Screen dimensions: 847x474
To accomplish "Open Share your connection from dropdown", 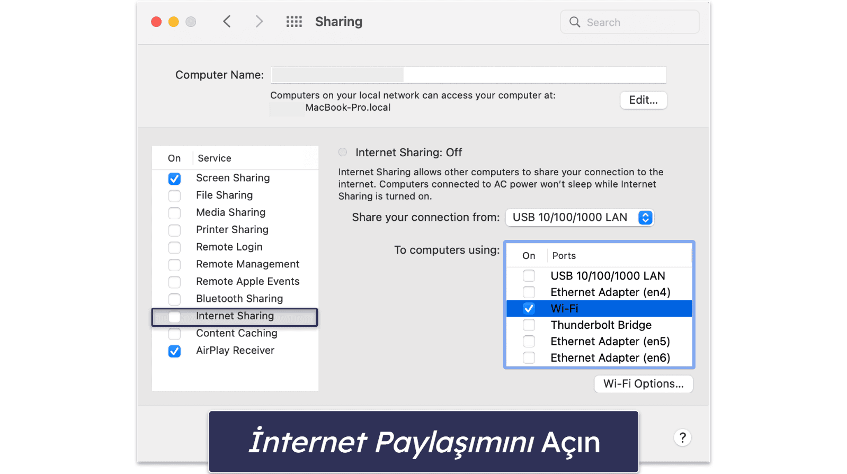I will (x=579, y=218).
